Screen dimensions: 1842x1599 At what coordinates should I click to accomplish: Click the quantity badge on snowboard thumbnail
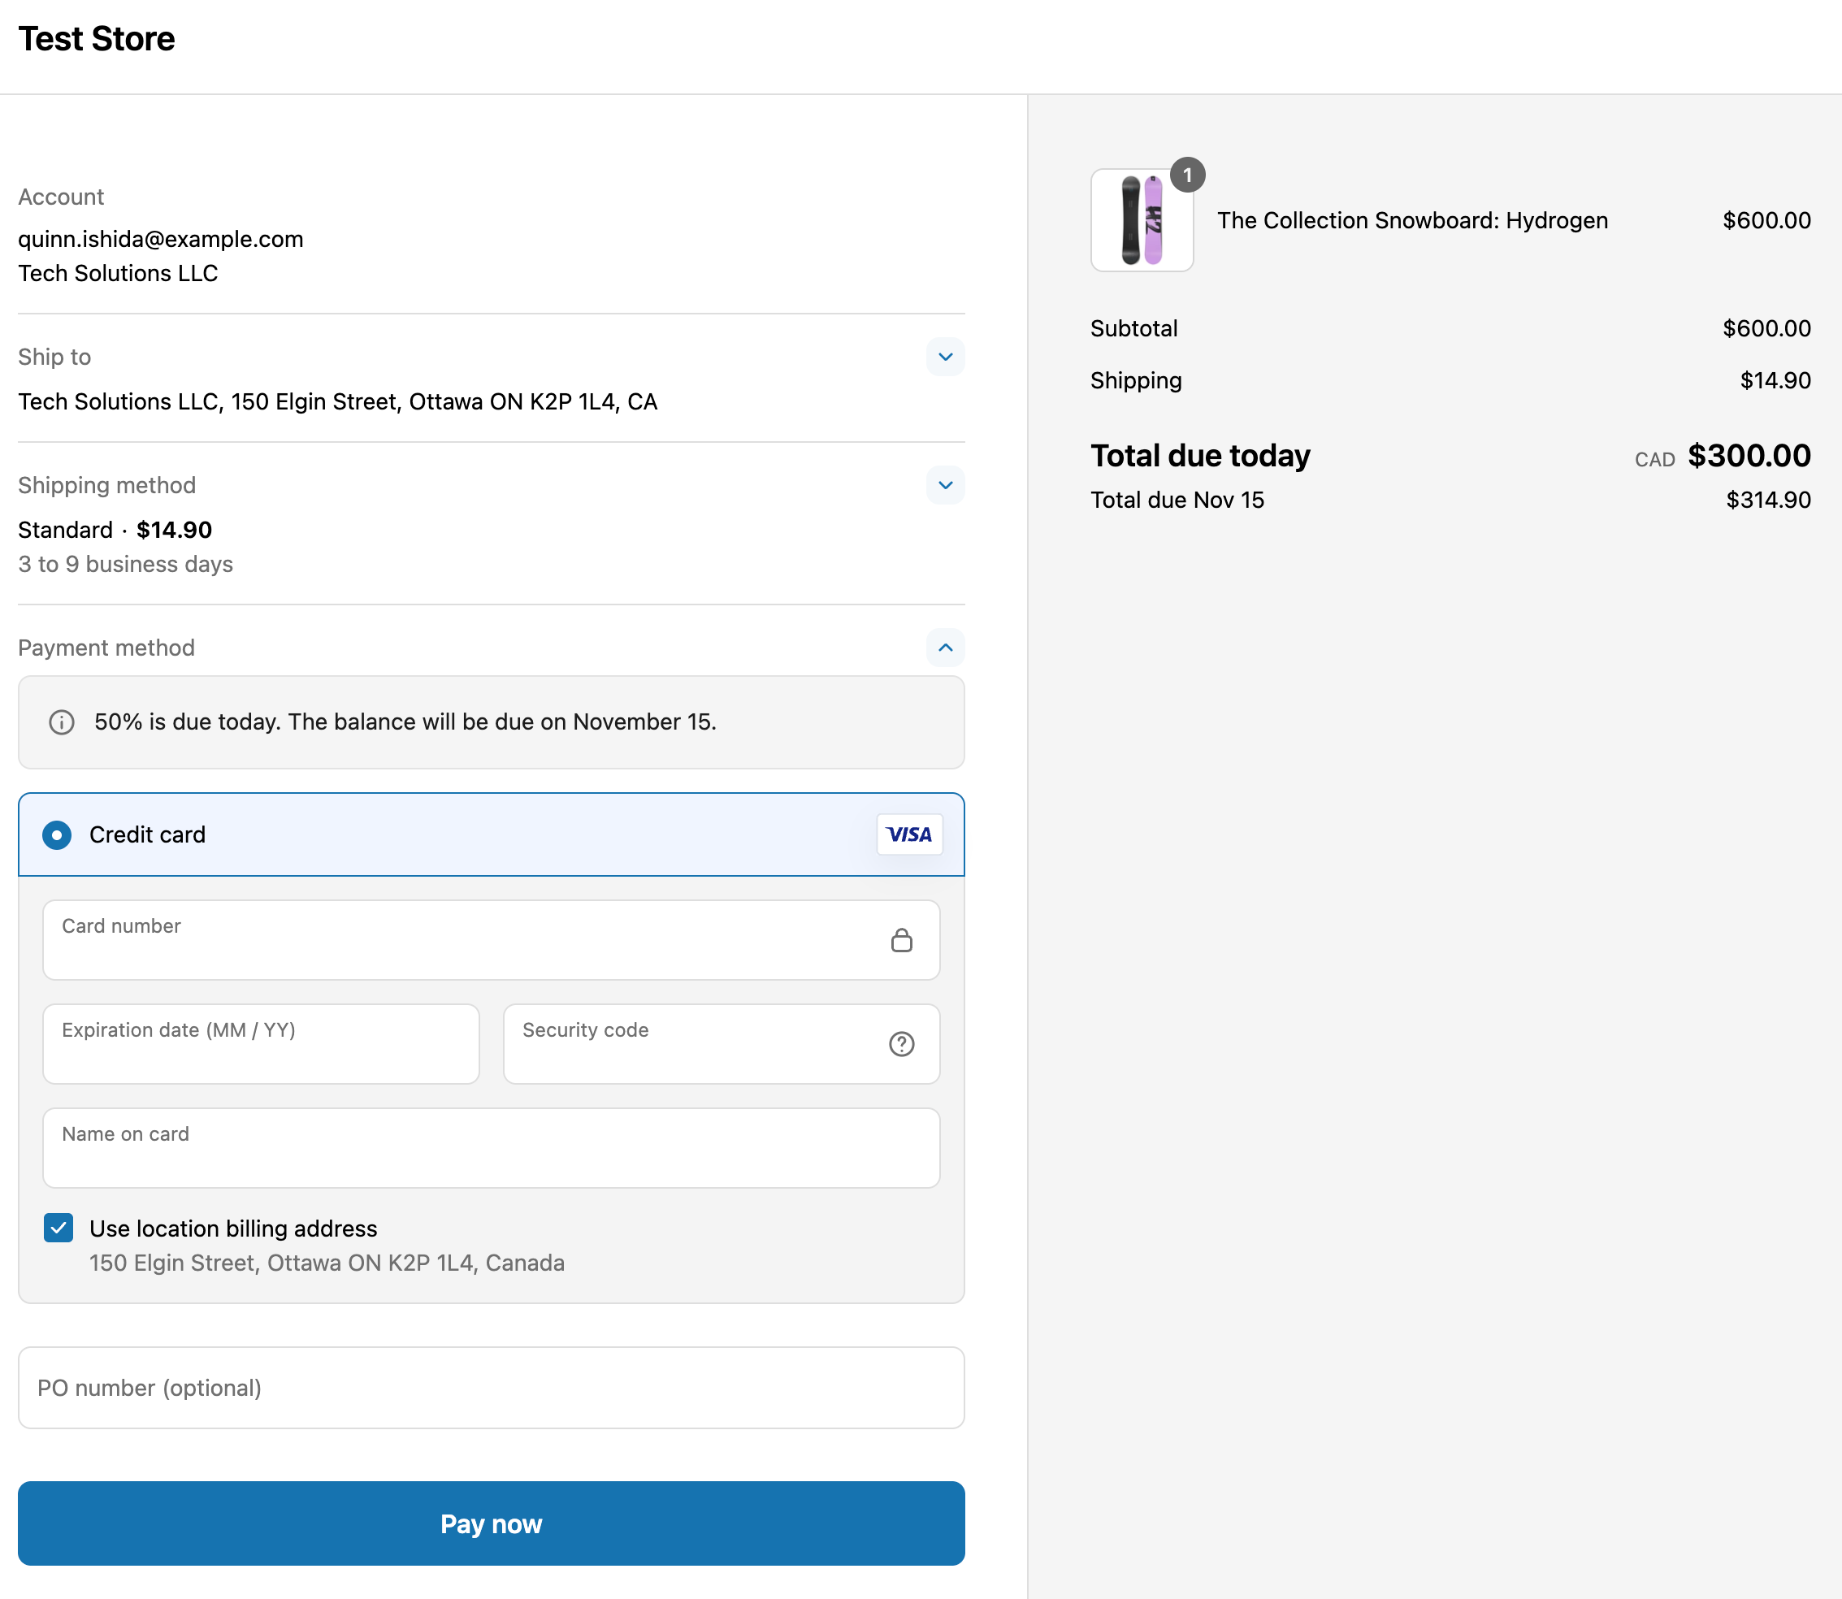(1187, 175)
